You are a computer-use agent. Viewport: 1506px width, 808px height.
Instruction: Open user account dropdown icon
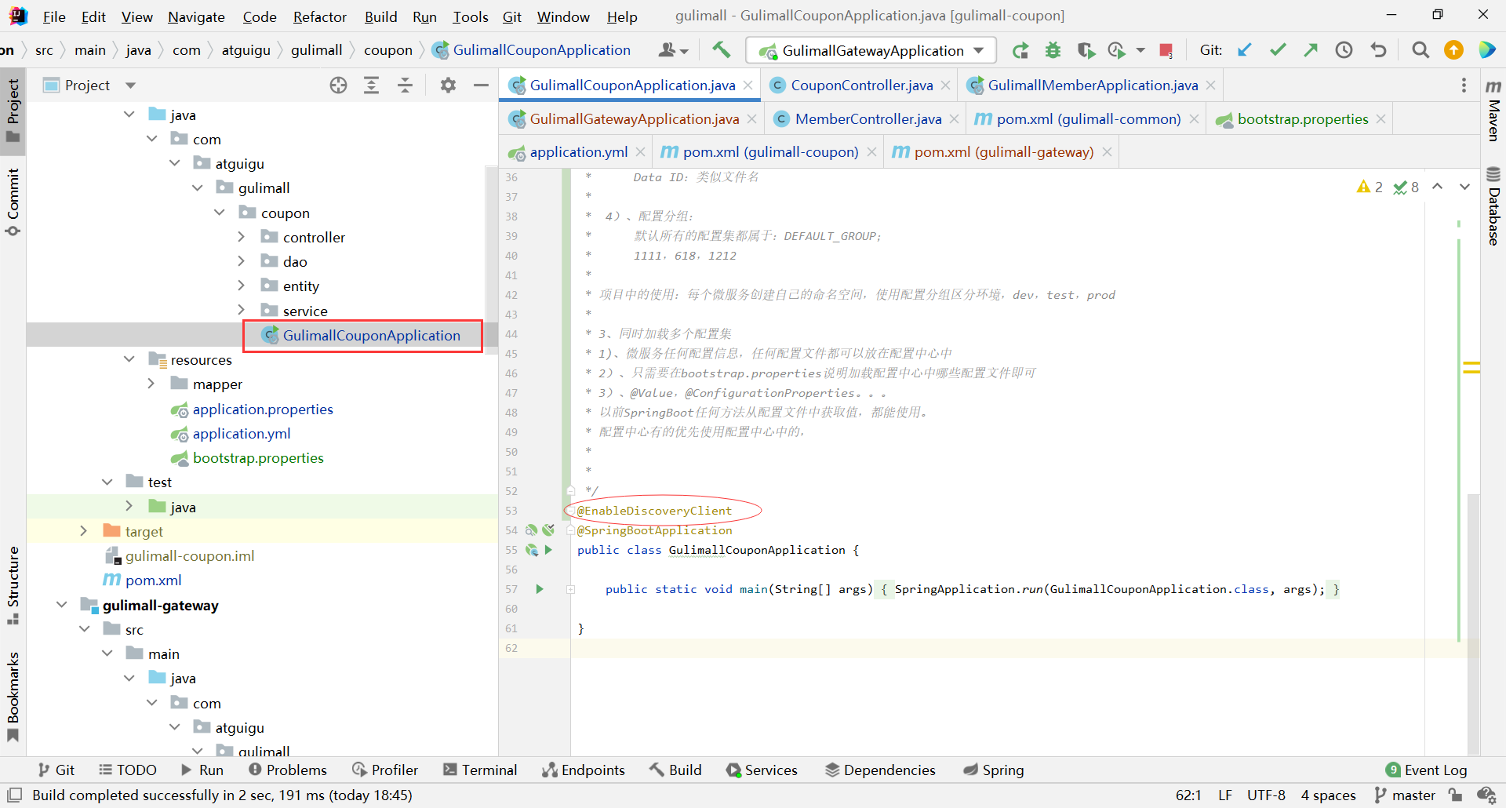pyautogui.click(x=673, y=50)
